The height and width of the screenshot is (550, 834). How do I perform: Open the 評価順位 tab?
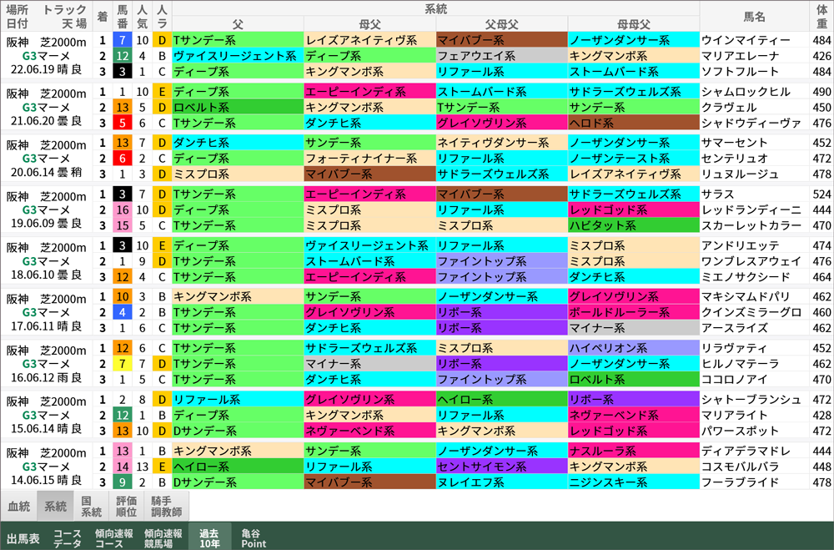click(127, 506)
